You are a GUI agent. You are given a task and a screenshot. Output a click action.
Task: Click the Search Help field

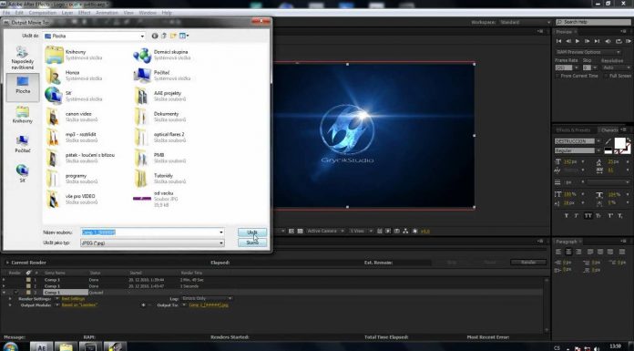pos(593,22)
